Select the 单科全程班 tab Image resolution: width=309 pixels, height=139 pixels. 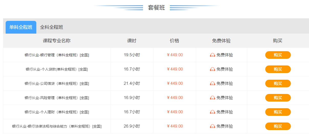(x=21, y=27)
